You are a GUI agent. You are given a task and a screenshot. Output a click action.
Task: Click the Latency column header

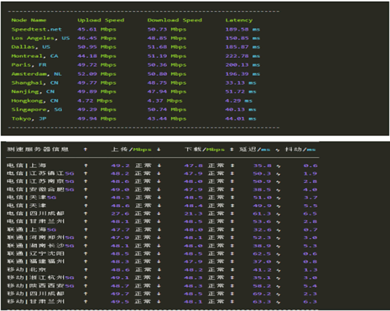(239, 20)
